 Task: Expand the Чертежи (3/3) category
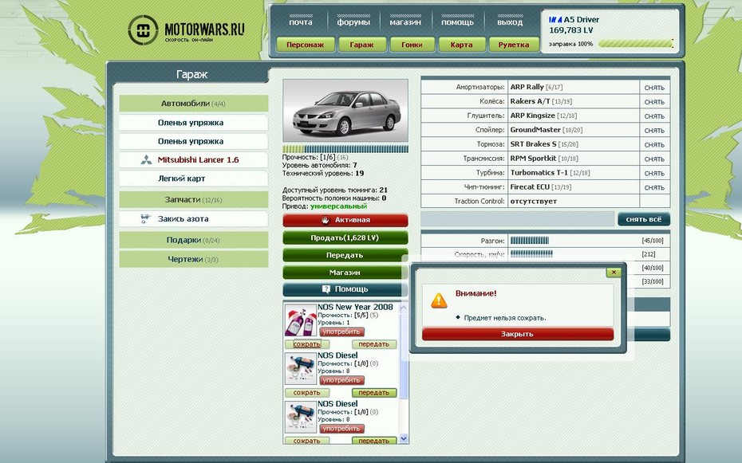194,259
